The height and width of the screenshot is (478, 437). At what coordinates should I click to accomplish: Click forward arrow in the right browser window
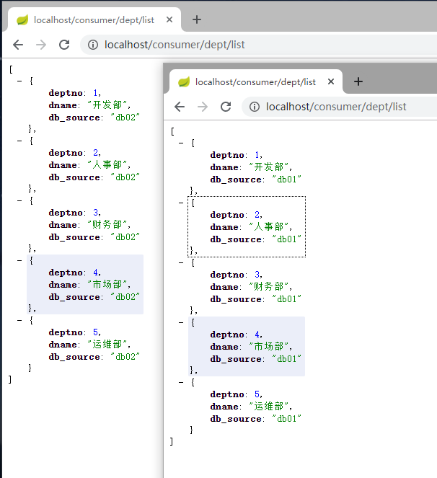click(203, 107)
